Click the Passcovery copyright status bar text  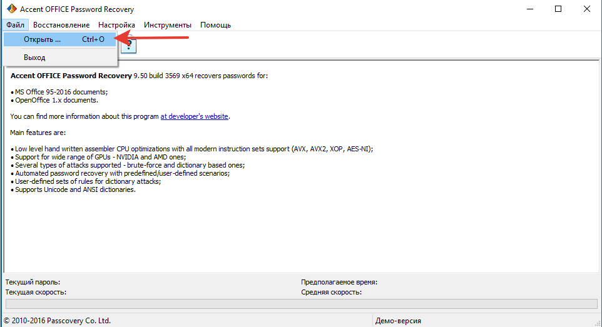click(57, 321)
